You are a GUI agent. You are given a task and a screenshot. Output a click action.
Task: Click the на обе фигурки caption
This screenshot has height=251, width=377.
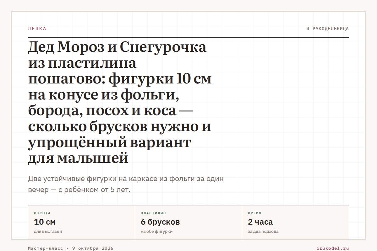pos(156,232)
